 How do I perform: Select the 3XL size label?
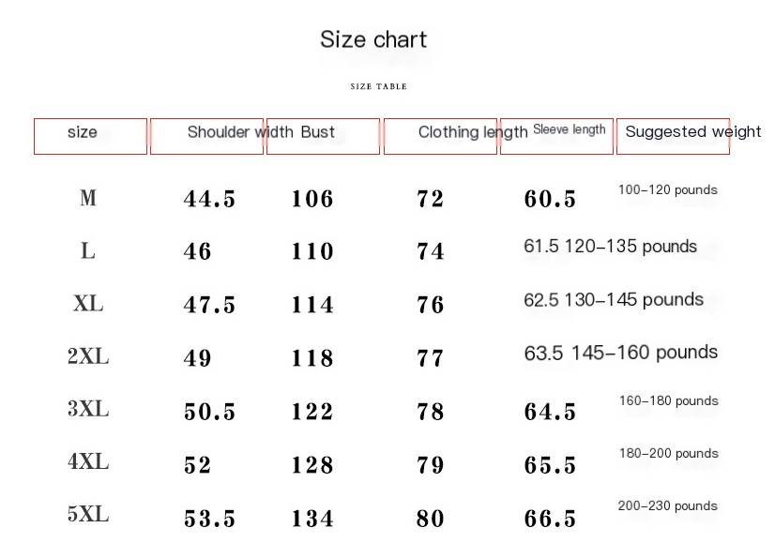(x=88, y=409)
